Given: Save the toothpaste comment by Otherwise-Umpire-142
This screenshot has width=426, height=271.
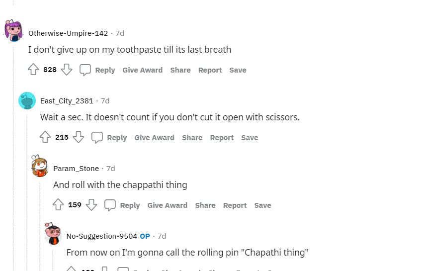Looking at the screenshot, I should pos(238,70).
